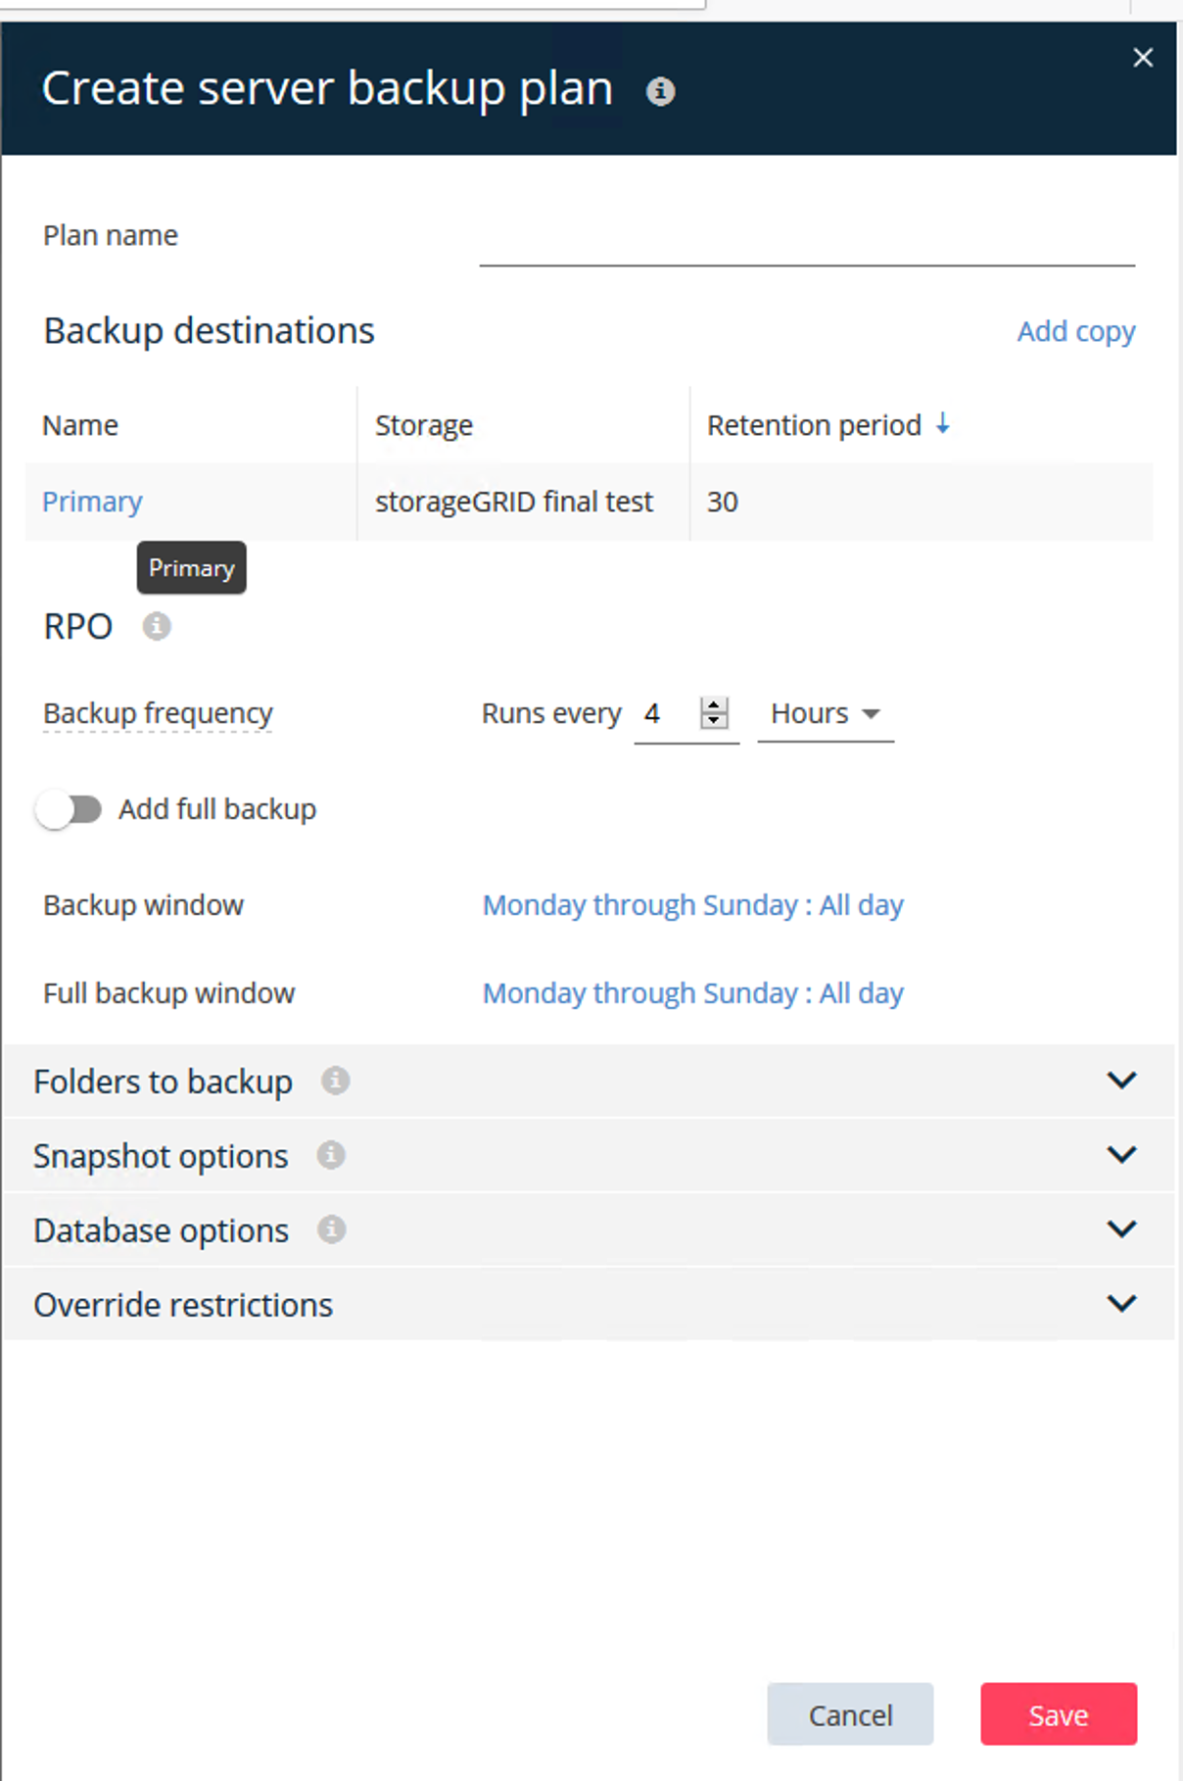Sort by Retention period arrow icon
Viewport: 1183px width, 1781px height.
[942, 424]
